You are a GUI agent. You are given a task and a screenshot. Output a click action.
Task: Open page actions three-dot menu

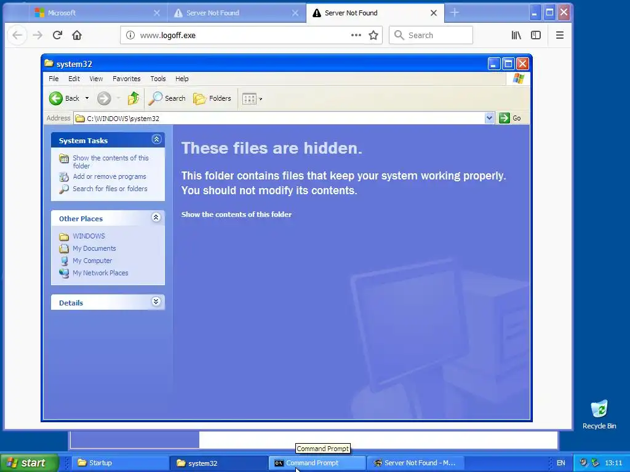click(x=356, y=35)
